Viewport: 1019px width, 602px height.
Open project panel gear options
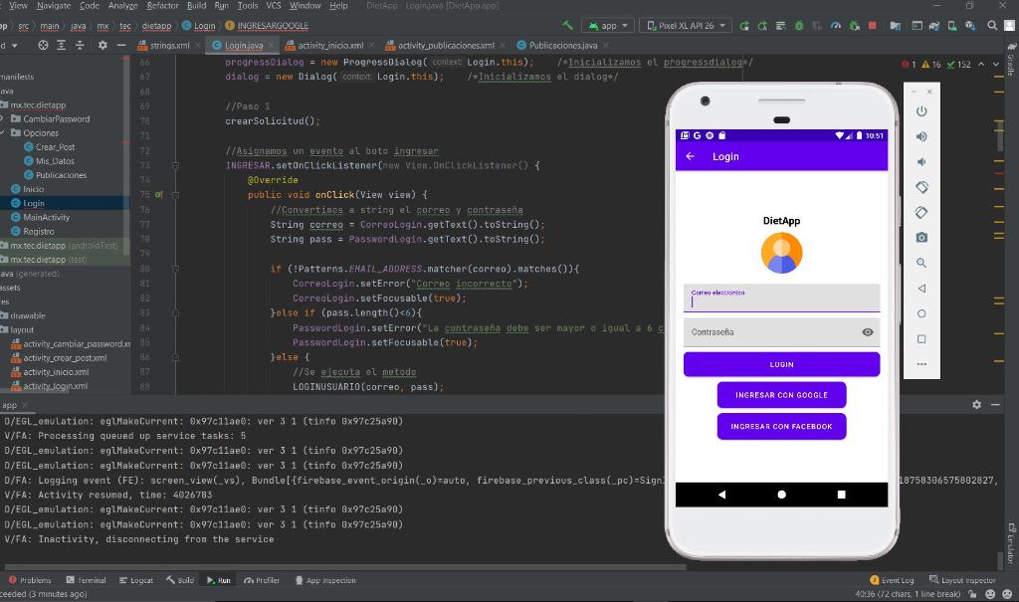tap(102, 46)
